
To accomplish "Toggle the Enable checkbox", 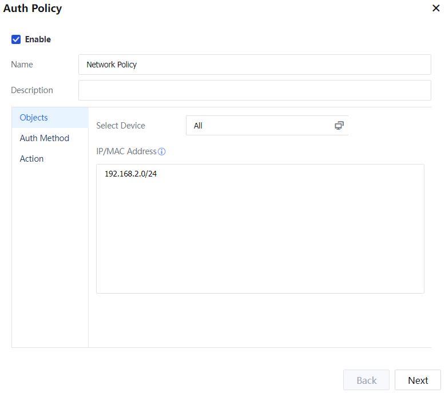I will tap(16, 39).
